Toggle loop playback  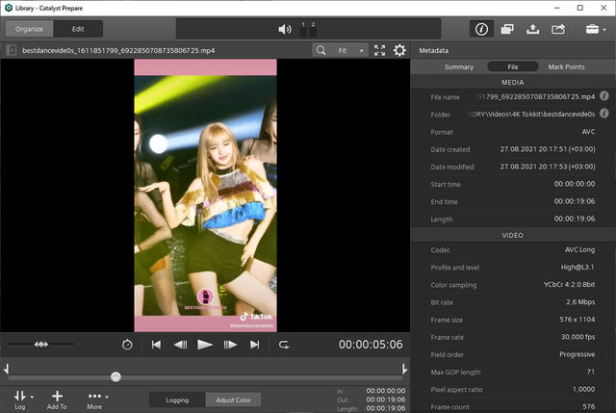coord(284,344)
